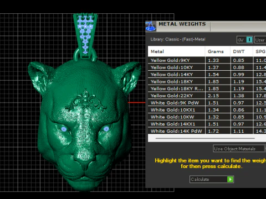This screenshot has height=199, width=266.
Task: Click the 1.11 DWT value for 14K PdW
Action: point(238,131)
